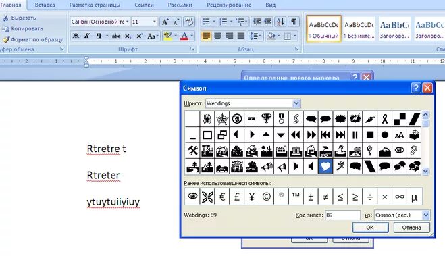The height and width of the screenshot is (256, 445).
Task: Choose the euro sign from recent symbols
Action: tap(222, 197)
